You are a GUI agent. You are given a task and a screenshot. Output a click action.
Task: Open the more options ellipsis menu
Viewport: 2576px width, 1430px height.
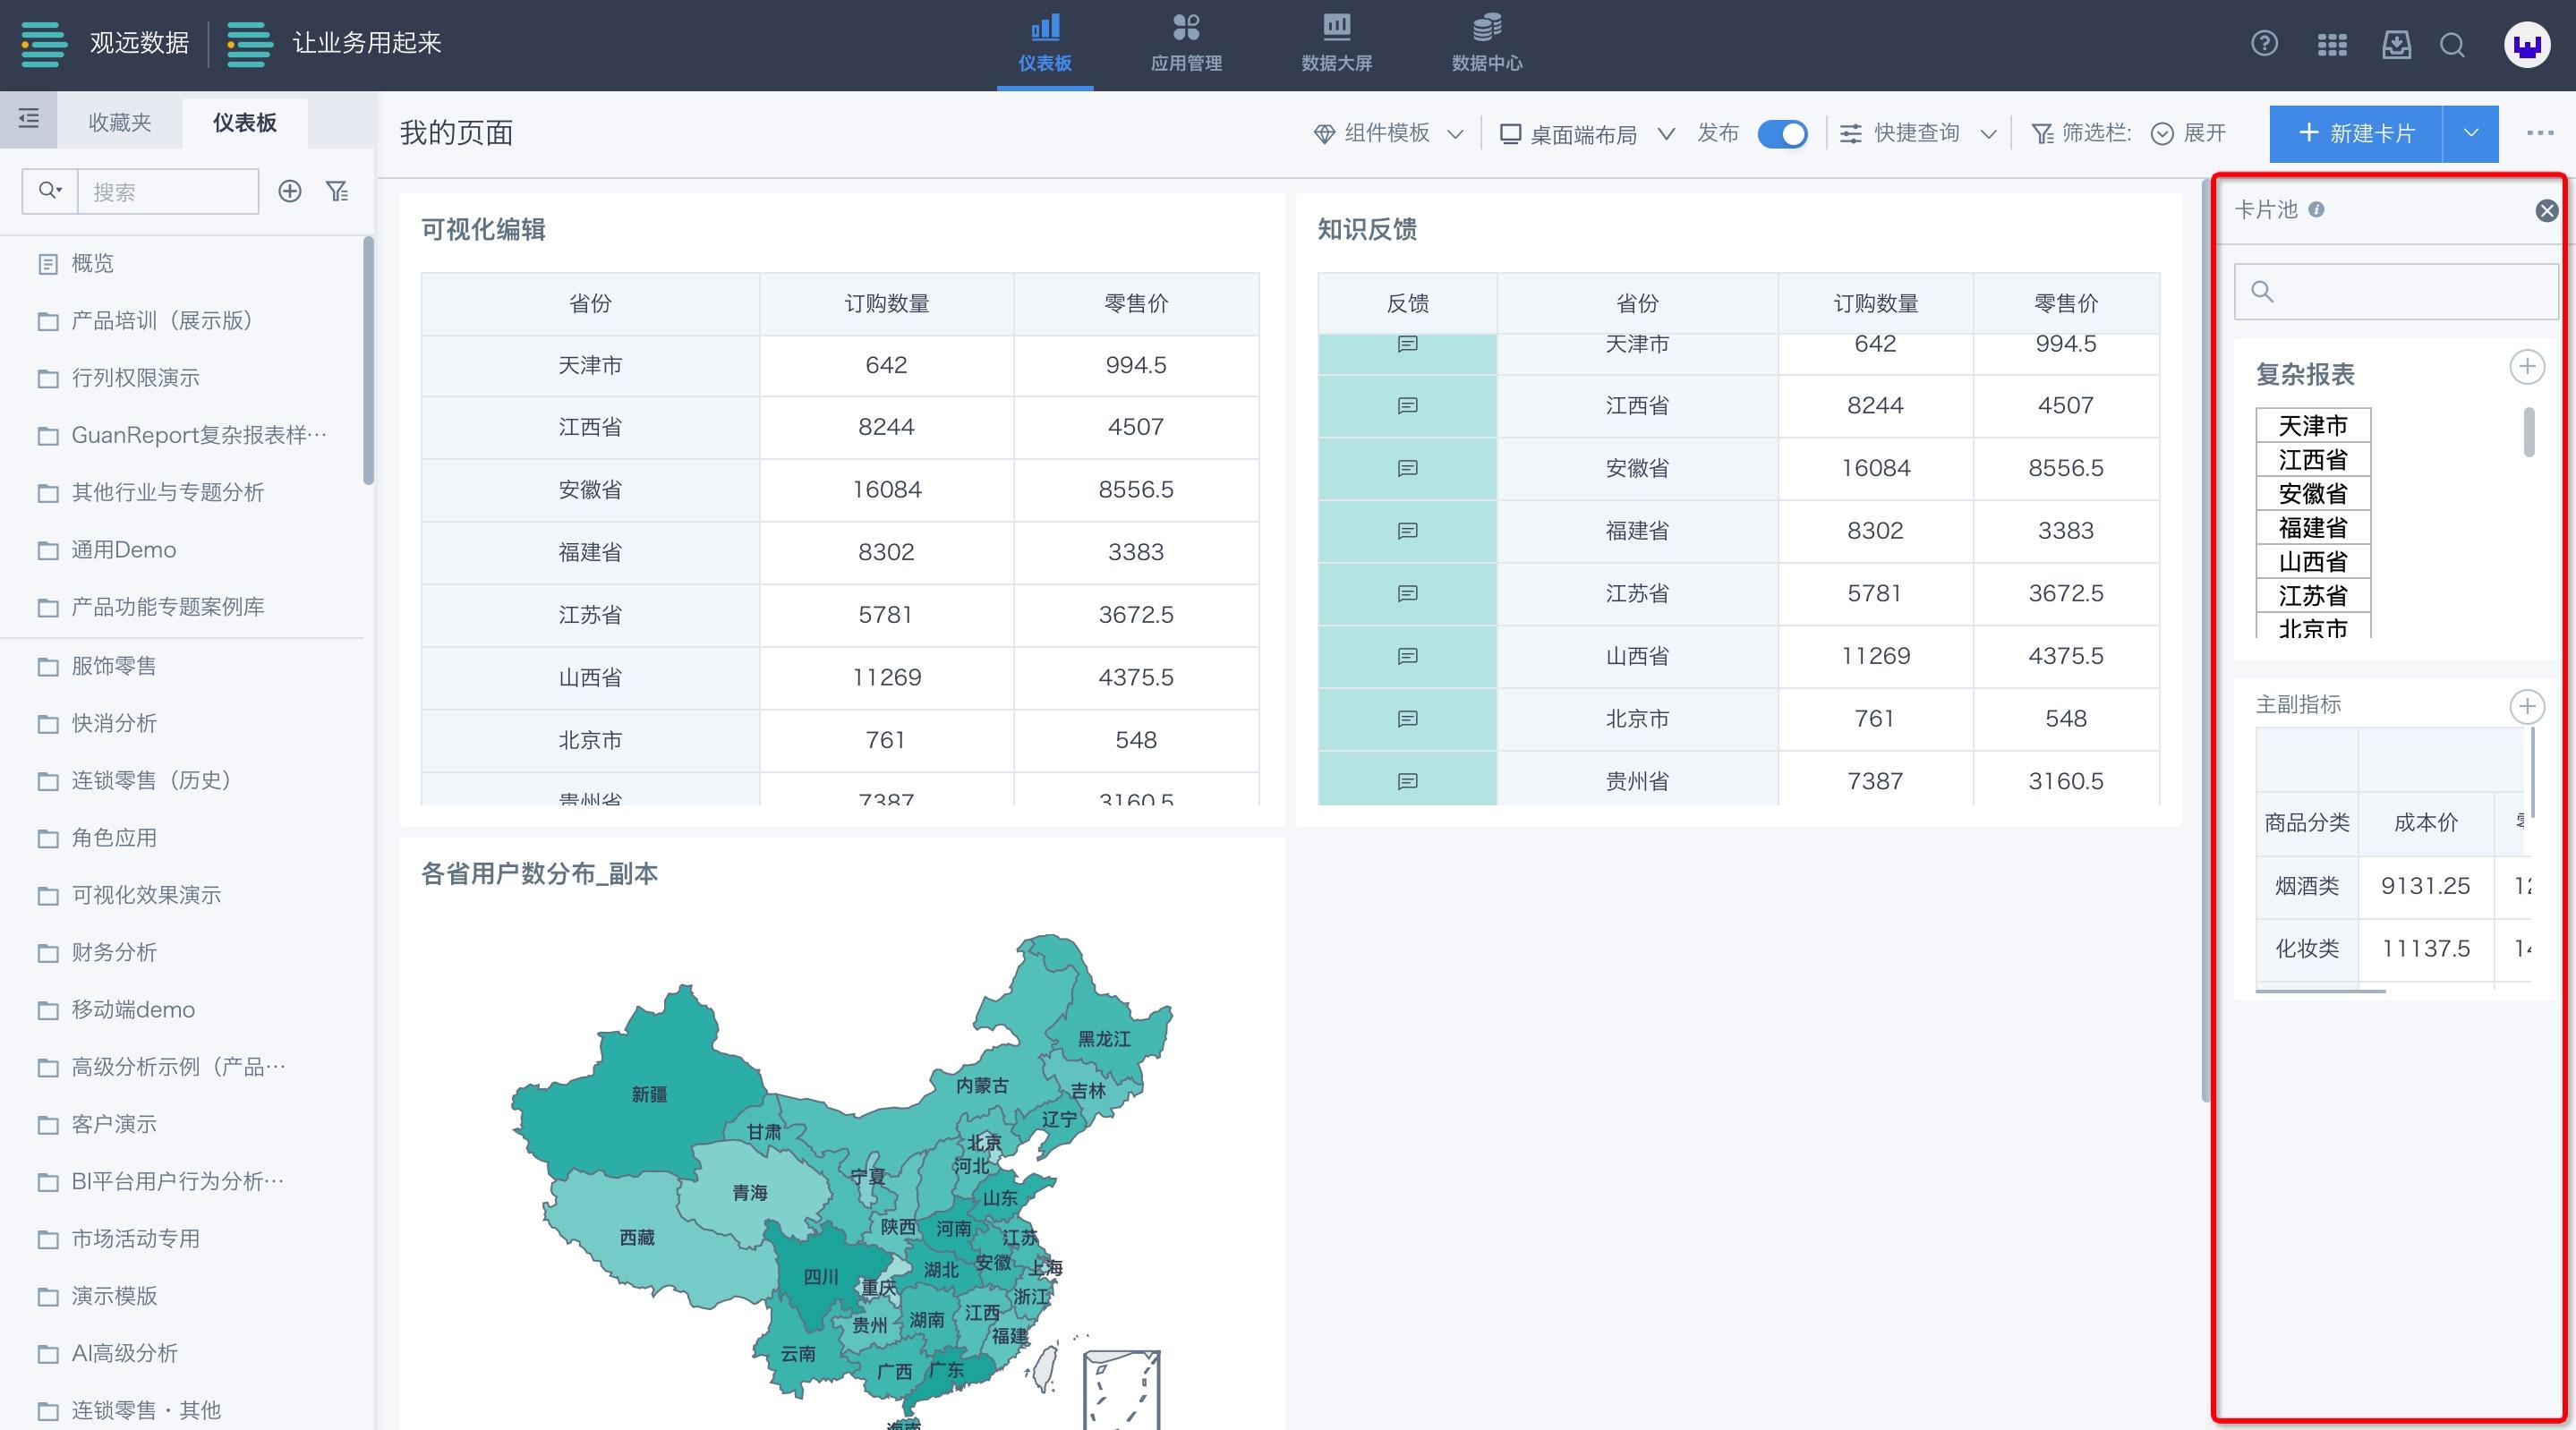pos(2540,133)
